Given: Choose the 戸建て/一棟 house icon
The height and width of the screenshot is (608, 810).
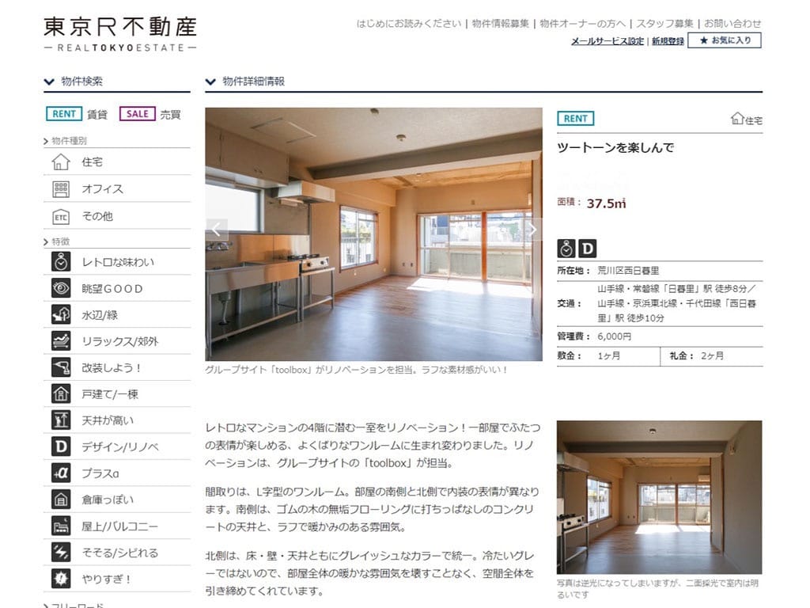Looking at the screenshot, I should point(61,393).
